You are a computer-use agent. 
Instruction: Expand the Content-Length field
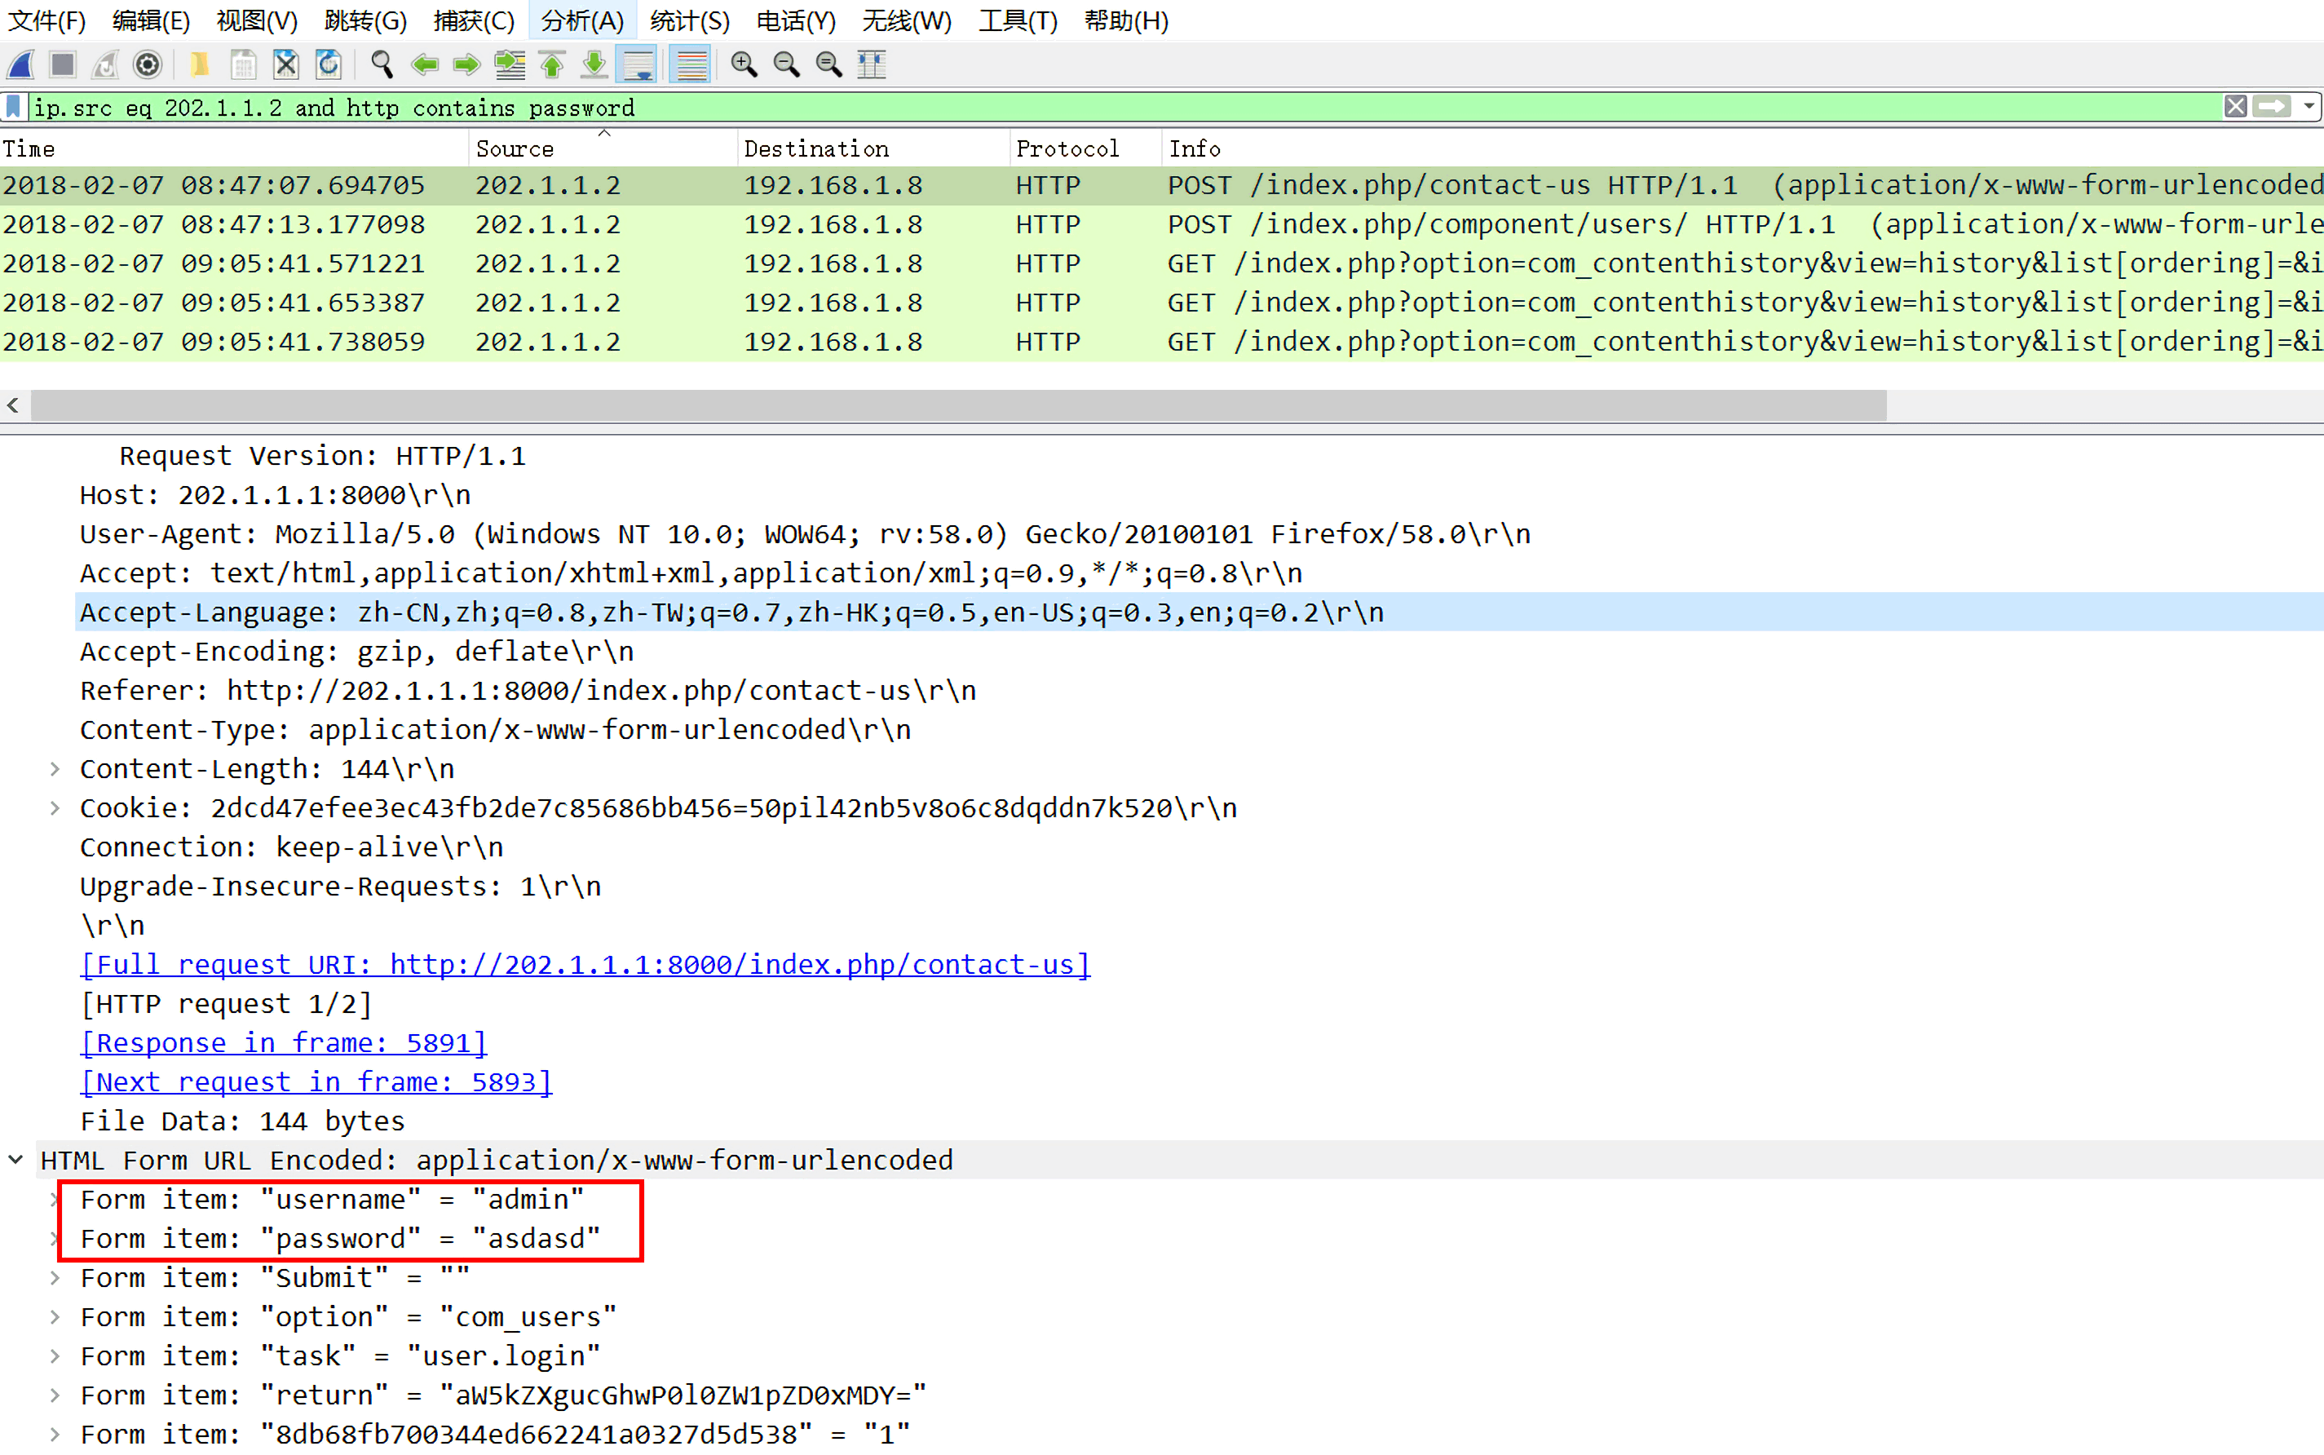[x=55, y=769]
